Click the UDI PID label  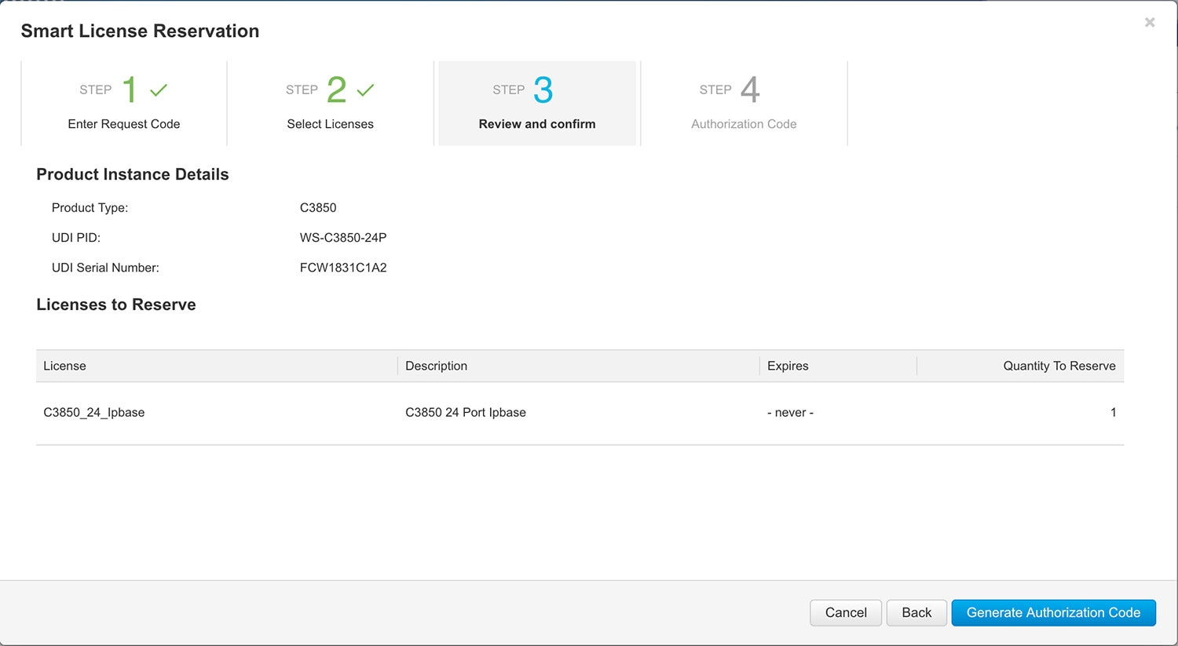76,238
